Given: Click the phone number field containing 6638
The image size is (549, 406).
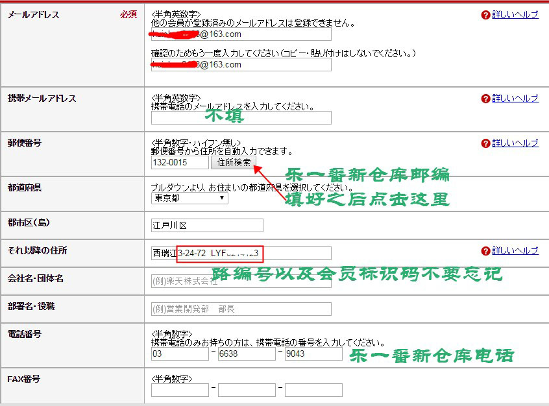Looking at the screenshot, I should 247,353.
